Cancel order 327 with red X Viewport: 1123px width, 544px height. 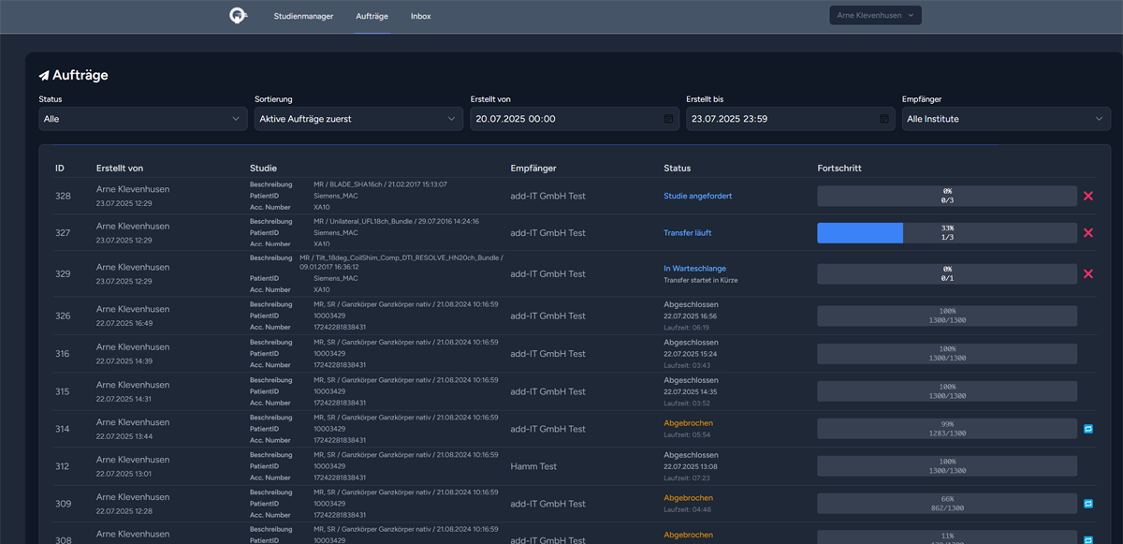tap(1087, 233)
